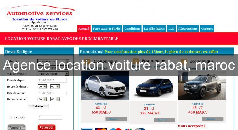238x130 pixels.
Task: Open the white Peugeot sedan photo
Action: pos(105,86)
